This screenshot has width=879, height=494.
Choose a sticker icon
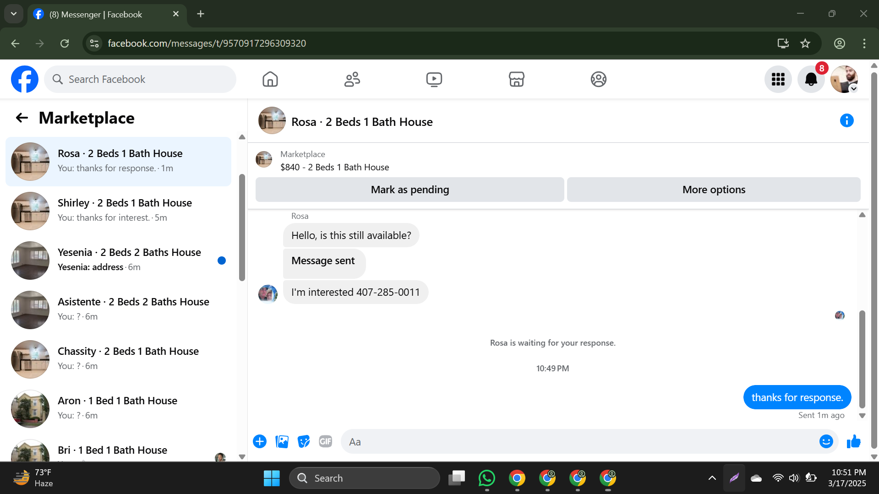[304, 441]
